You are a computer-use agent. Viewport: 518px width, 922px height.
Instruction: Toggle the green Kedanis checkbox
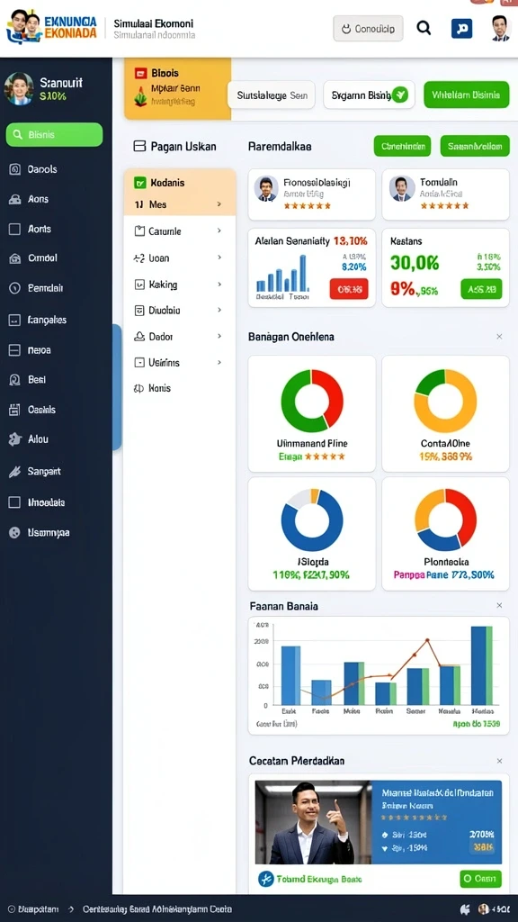click(139, 183)
